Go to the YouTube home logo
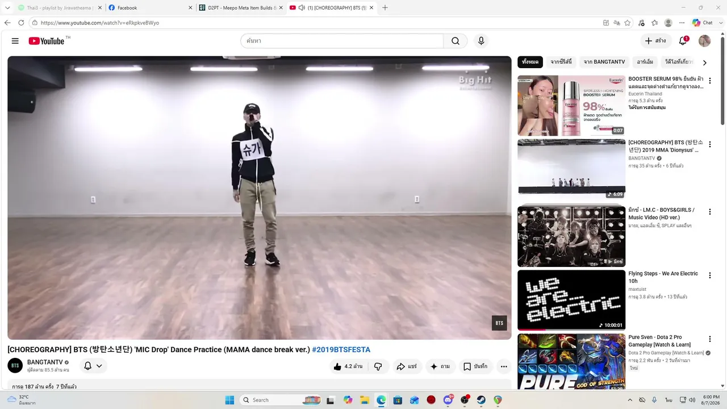Viewport: 727px width, 409px height. click(47, 41)
